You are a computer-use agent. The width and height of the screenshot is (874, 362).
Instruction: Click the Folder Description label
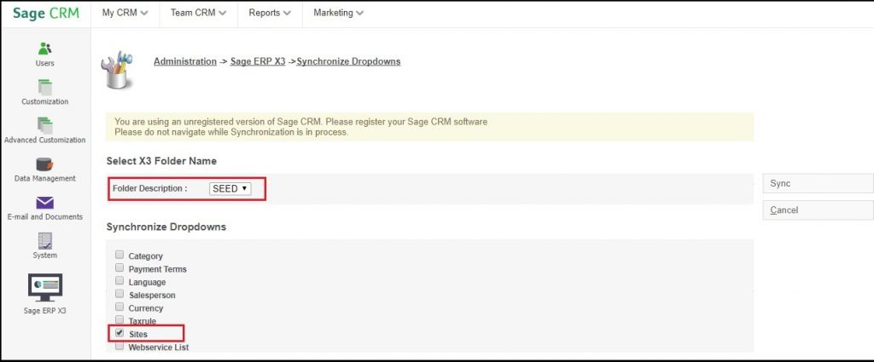click(x=150, y=188)
